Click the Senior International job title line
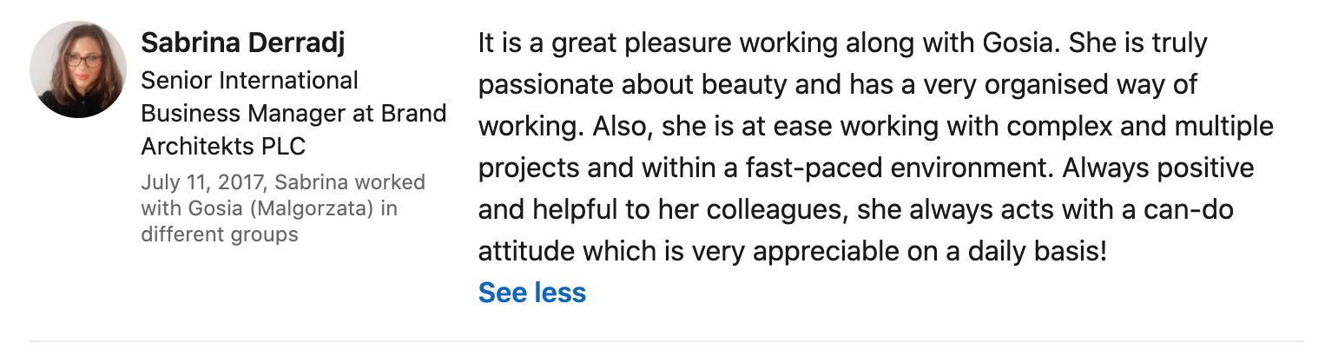 (249, 81)
